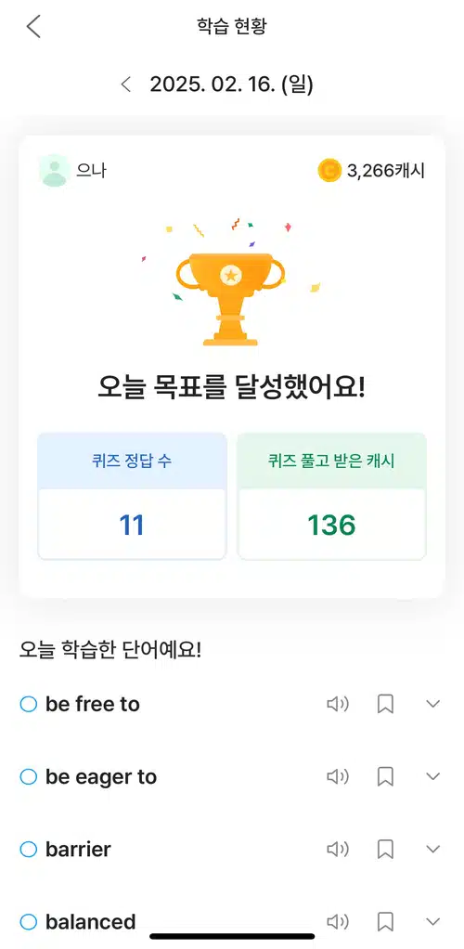This screenshot has width=464, height=949.
Task: Expand details for 'be free to'
Action: click(432, 704)
